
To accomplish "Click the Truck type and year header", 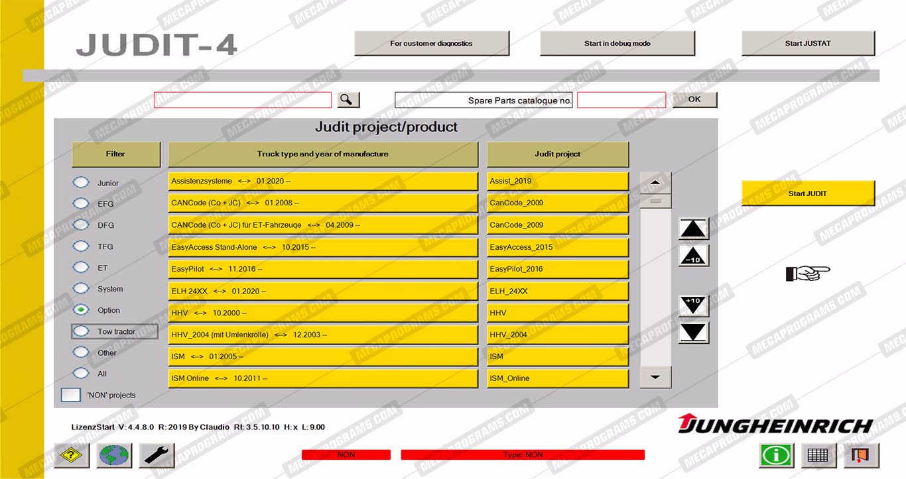I will point(323,154).
